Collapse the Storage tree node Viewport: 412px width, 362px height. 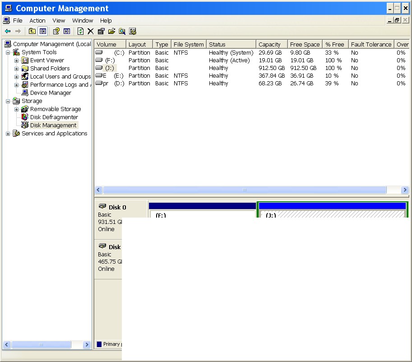click(8, 101)
